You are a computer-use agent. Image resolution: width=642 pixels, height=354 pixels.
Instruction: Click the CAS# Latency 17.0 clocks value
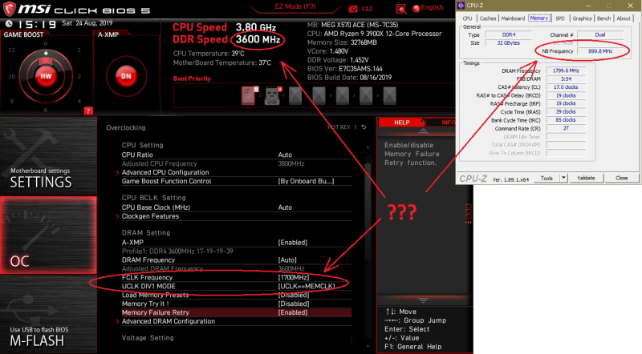tap(566, 87)
